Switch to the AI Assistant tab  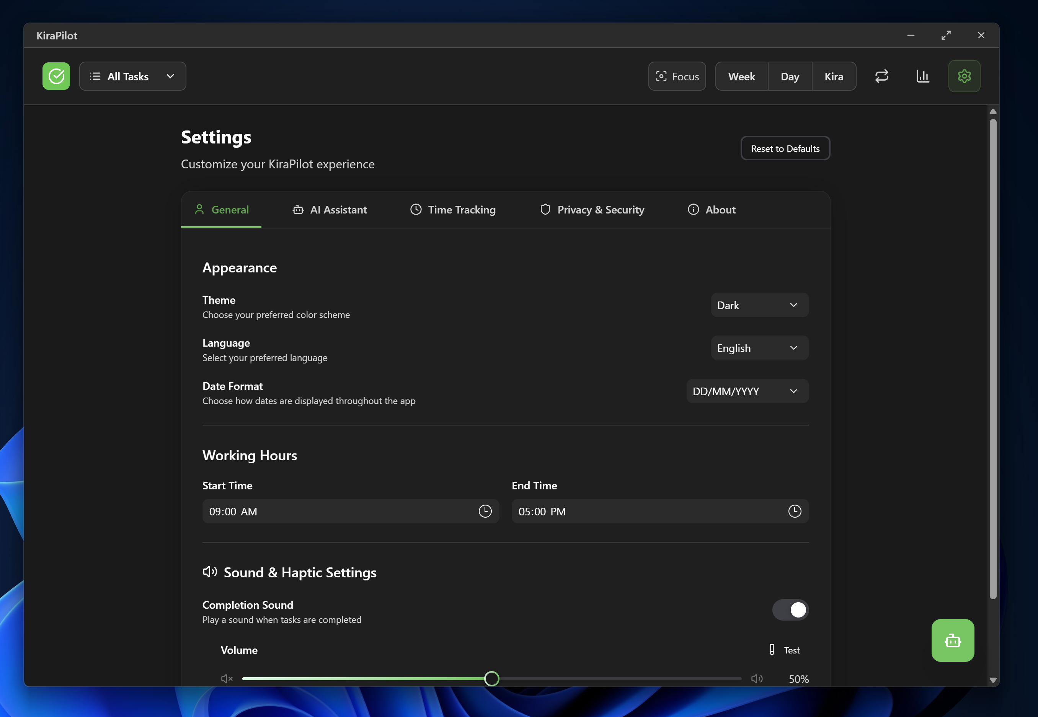pos(330,210)
